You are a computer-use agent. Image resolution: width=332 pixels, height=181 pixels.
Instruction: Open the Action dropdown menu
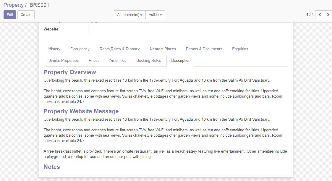click(x=155, y=15)
